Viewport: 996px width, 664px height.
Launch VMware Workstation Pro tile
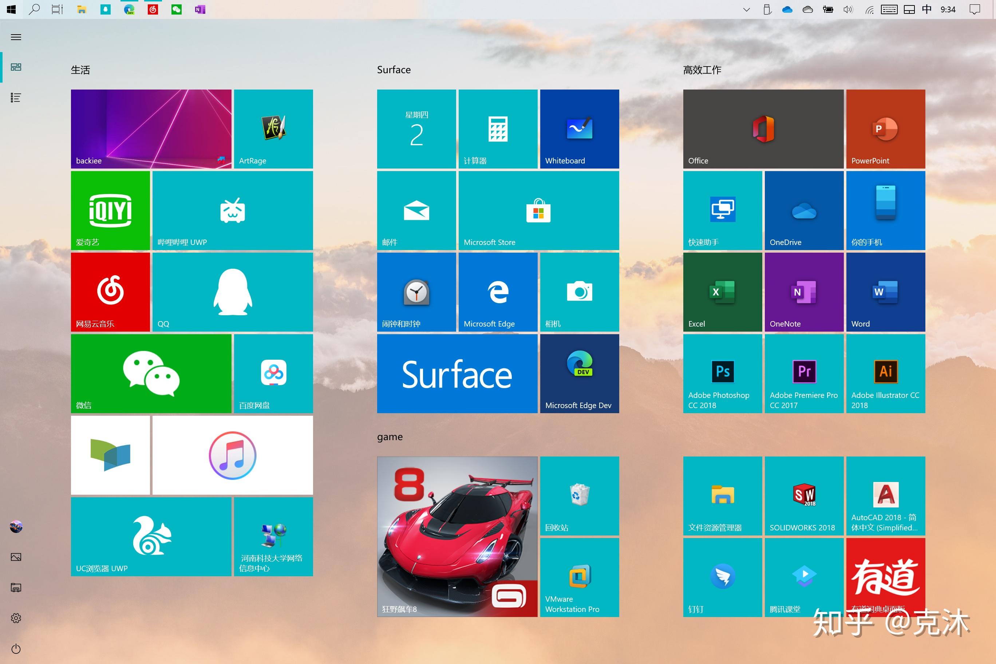580,577
